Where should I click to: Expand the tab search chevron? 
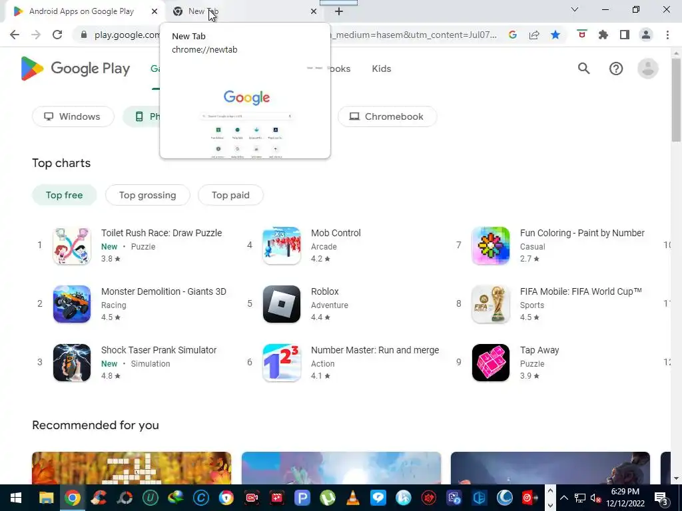[575, 9]
